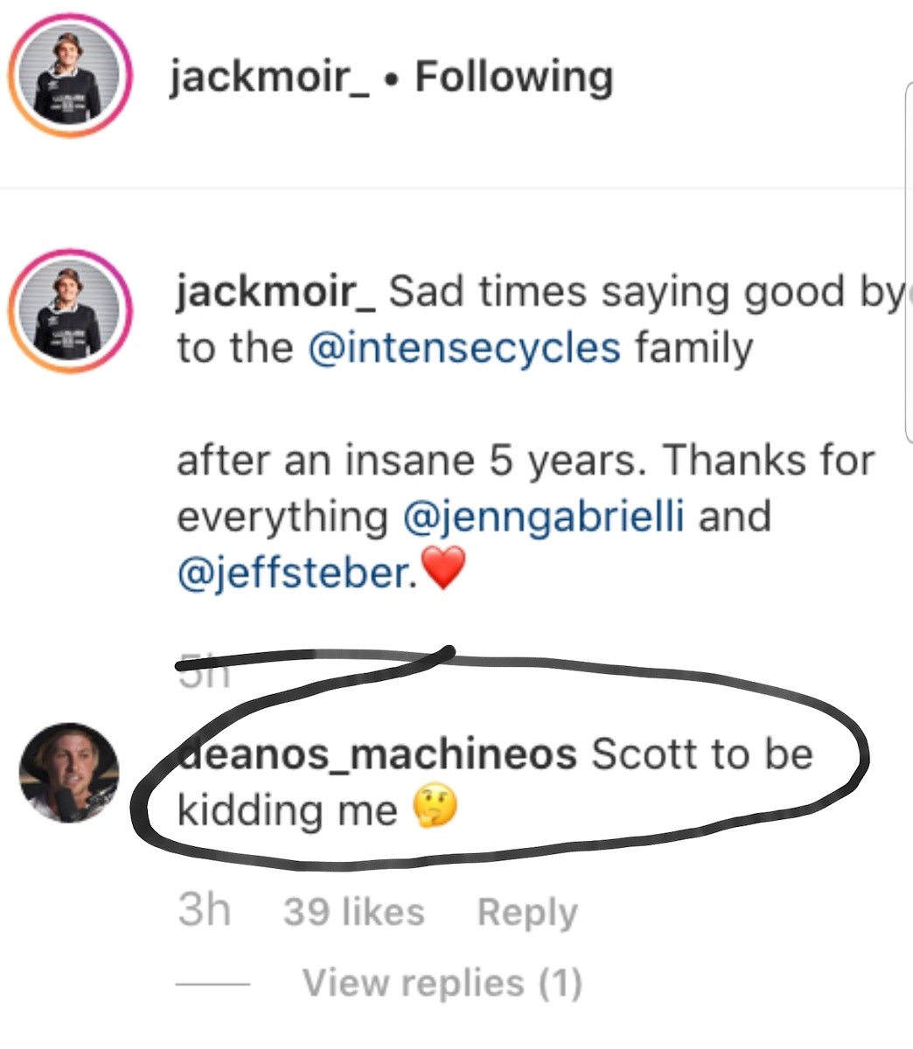This screenshot has height=1049, width=913.
Task: View the 39 likes on the comment
Action: 354,912
